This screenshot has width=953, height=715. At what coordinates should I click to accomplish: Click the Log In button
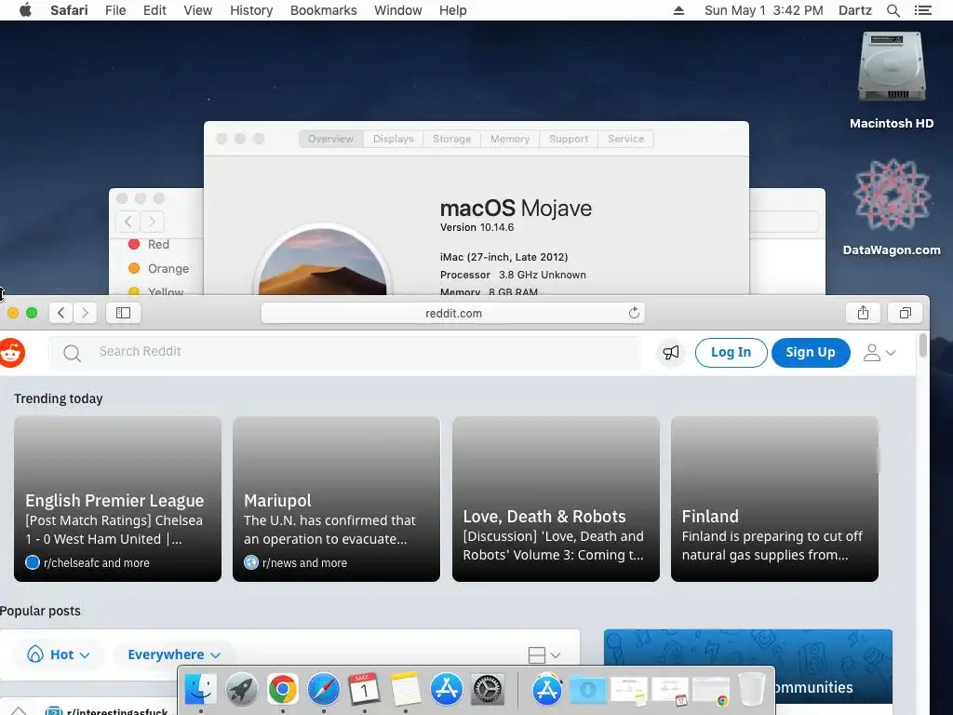[731, 353]
